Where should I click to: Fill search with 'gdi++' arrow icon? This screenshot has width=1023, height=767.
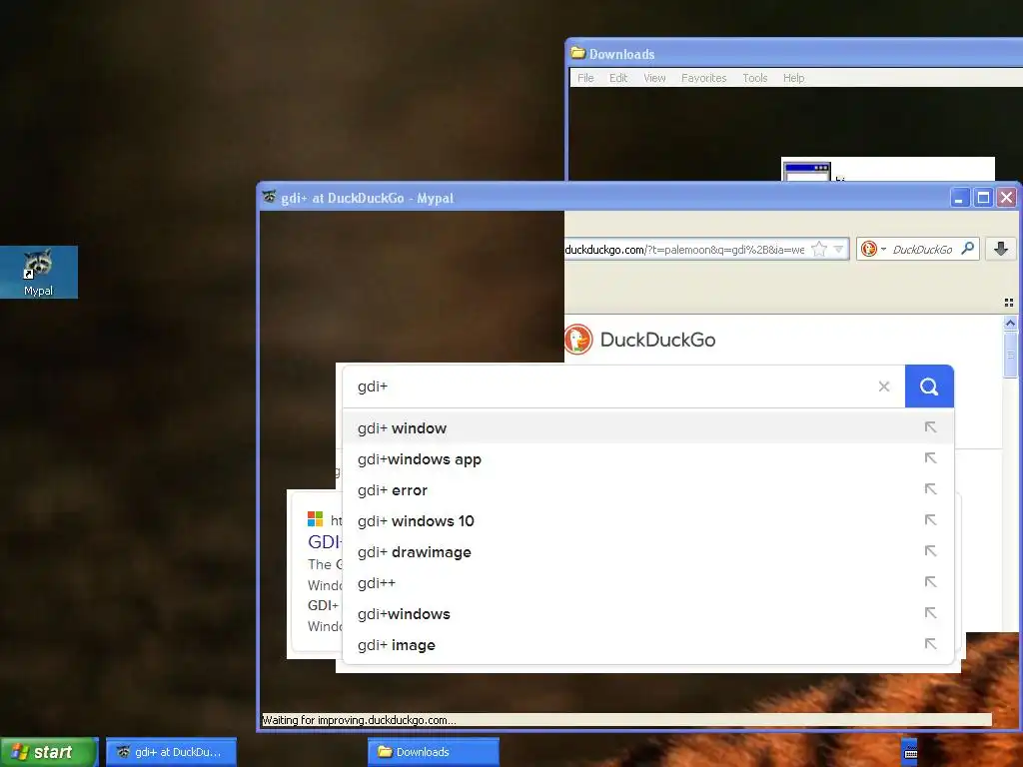pyautogui.click(x=930, y=582)
